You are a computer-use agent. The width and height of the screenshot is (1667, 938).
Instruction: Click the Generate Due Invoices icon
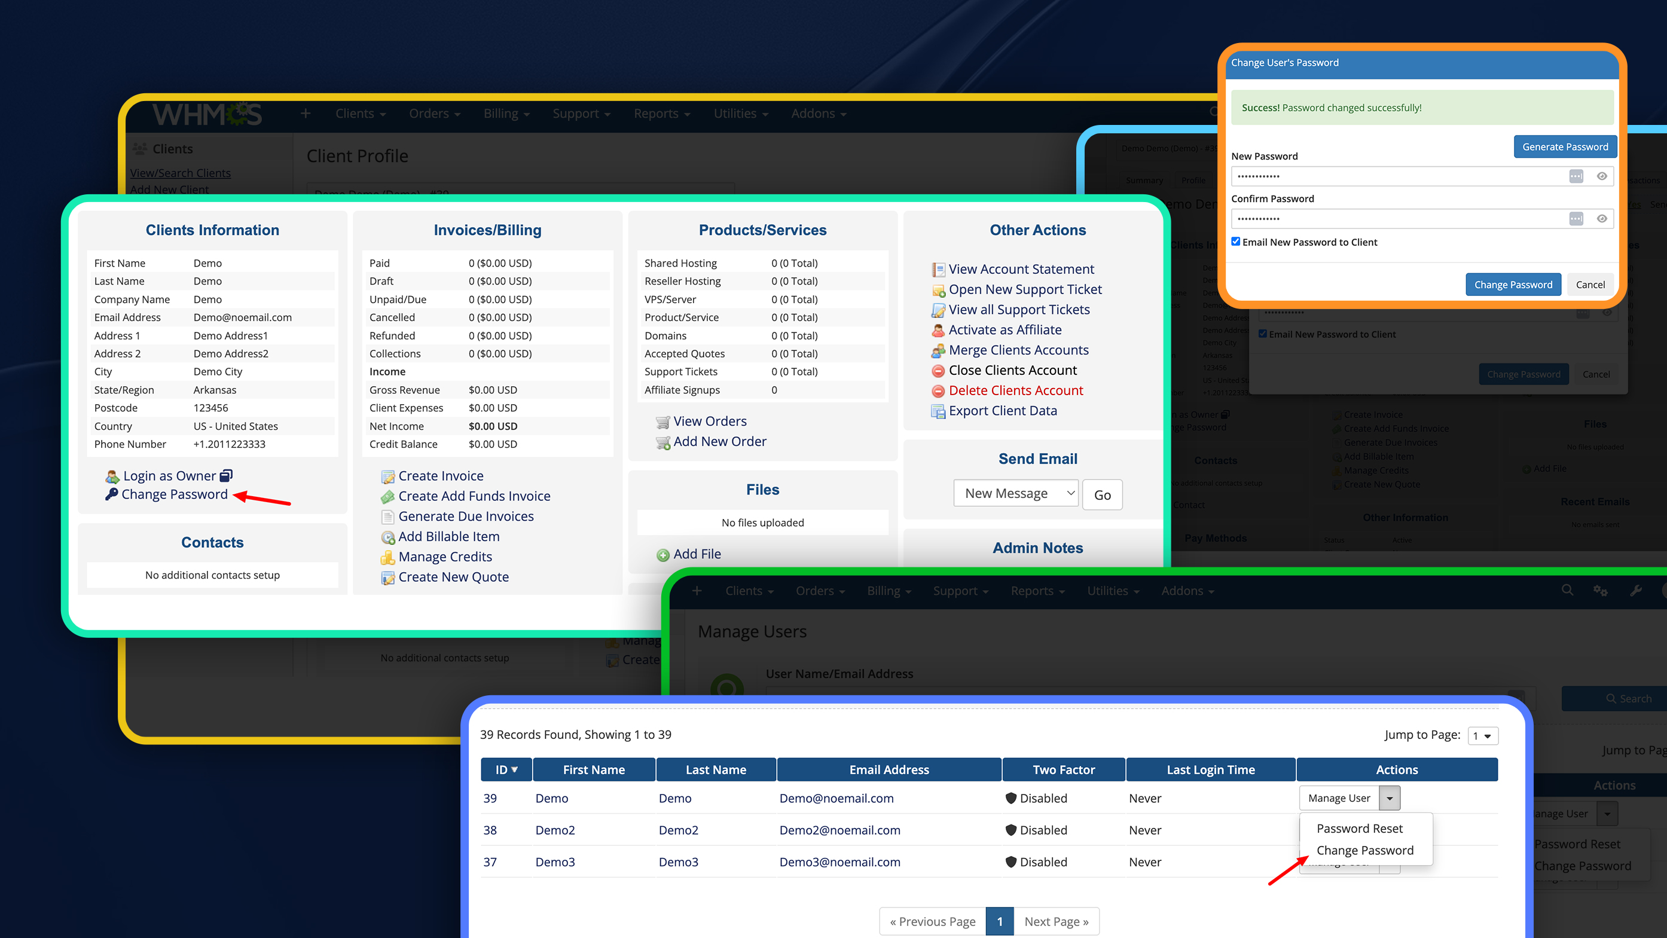387,517
